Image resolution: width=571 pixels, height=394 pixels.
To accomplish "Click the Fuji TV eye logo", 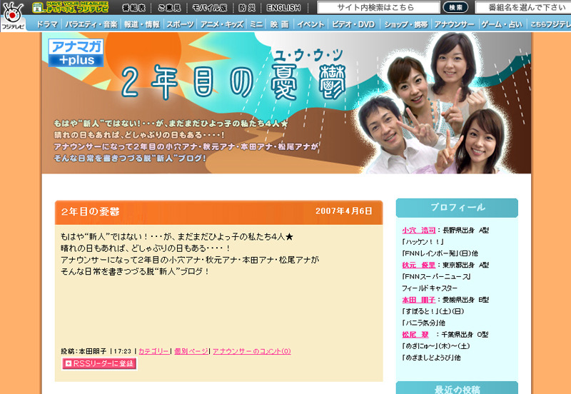I will click(x=13, y=15).
